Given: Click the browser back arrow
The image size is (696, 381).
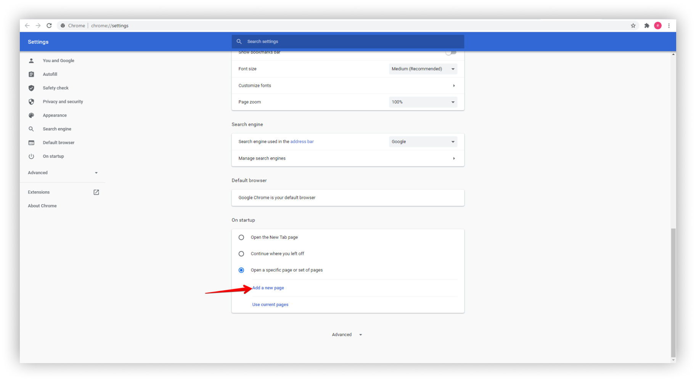Looking at the screenshot, I should (x=27, y=26).
